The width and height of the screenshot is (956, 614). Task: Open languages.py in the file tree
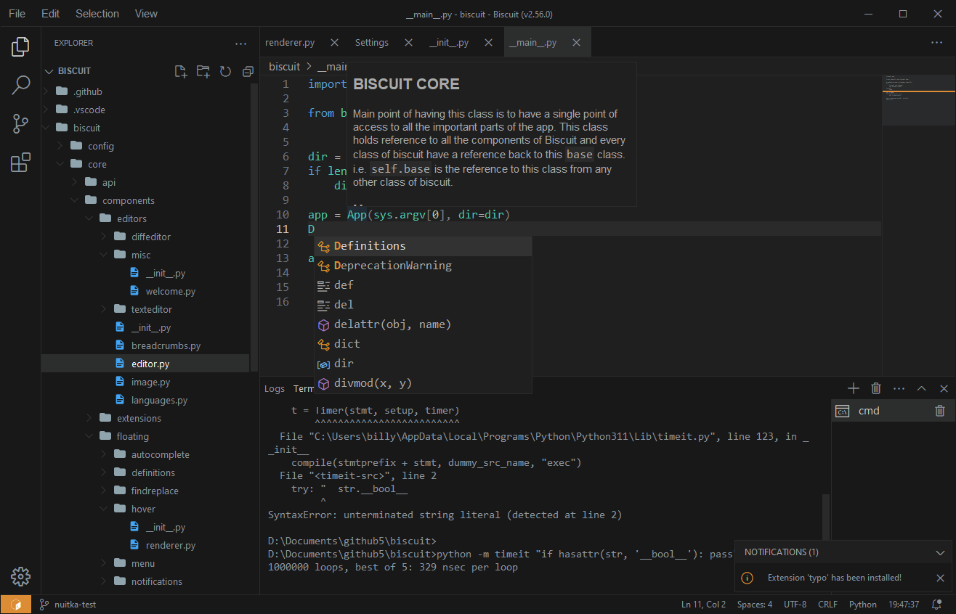click(159, 400)
